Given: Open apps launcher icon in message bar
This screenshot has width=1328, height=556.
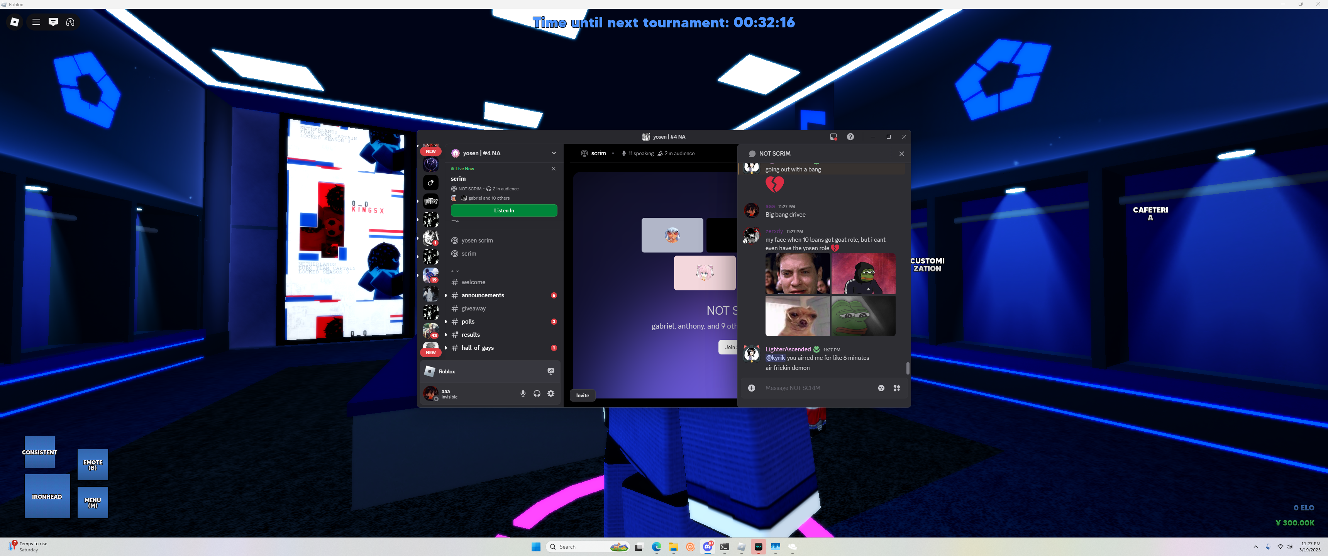Looking at the screenshot, I should coord(896,388).
